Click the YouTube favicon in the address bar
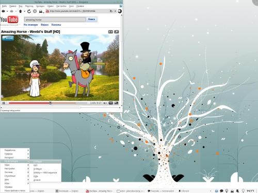Screen dimensions: 258x193 coord(47,11)
